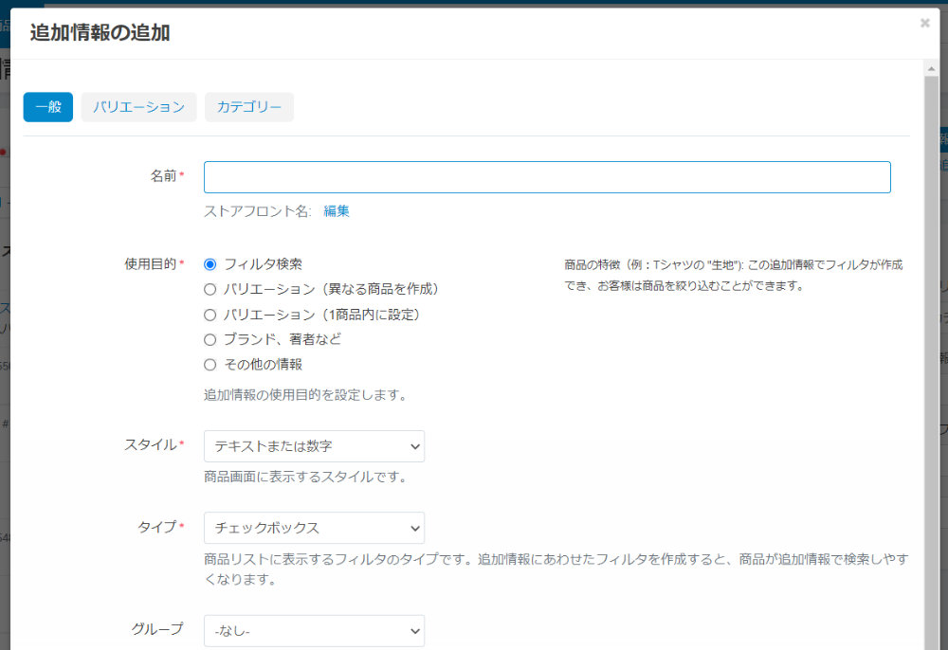The width and height of the screenshot is (948, 650).
Task: Choose the その他の情報 radio option
Action: click(x=210, y=364)
